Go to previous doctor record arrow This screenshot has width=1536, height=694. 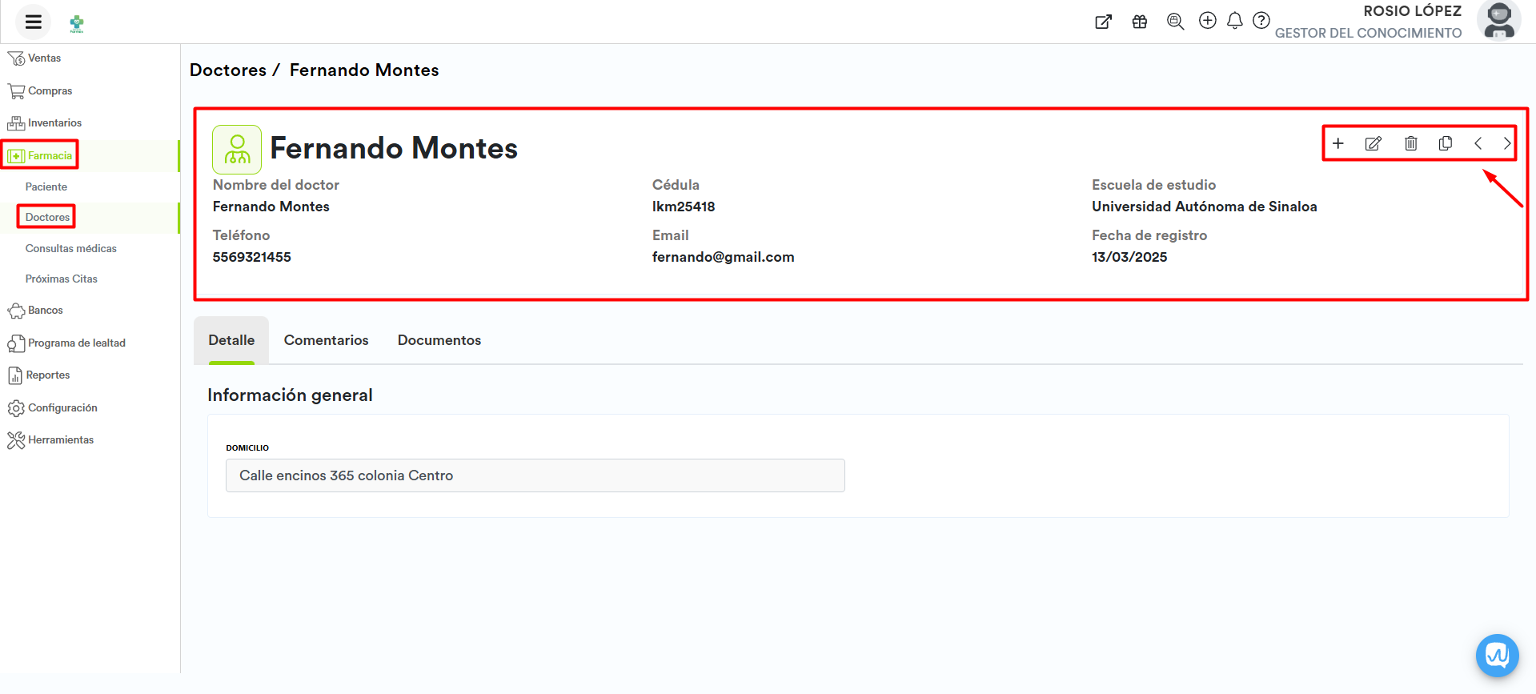1478,144
